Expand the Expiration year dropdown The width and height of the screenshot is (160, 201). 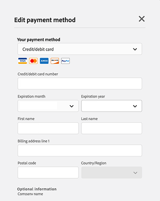coord(112,106)
